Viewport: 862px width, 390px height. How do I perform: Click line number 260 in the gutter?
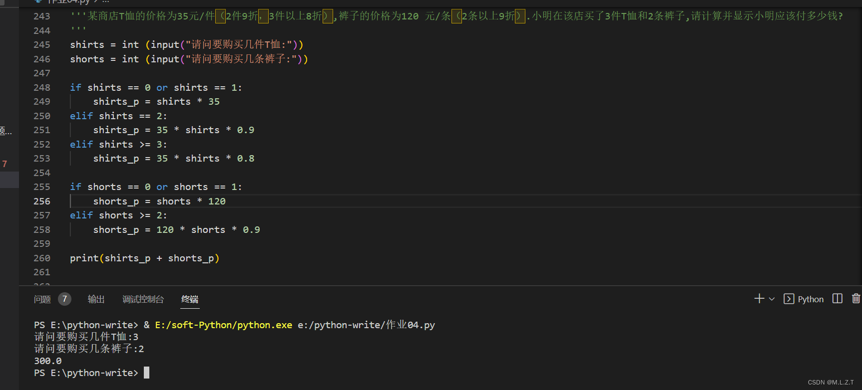(42, 258)
